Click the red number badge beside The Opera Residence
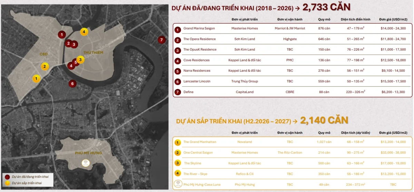Screen dimensions: 414x192 tap(178, 40)
